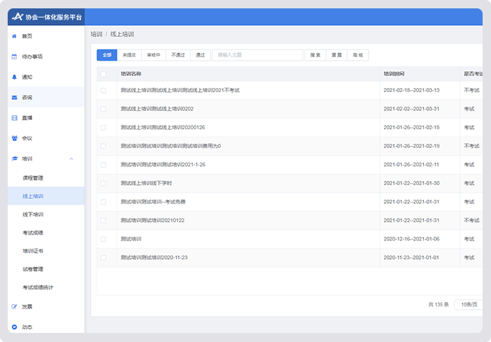Open the 10条/页 page size dropdown

pos(467,304)
